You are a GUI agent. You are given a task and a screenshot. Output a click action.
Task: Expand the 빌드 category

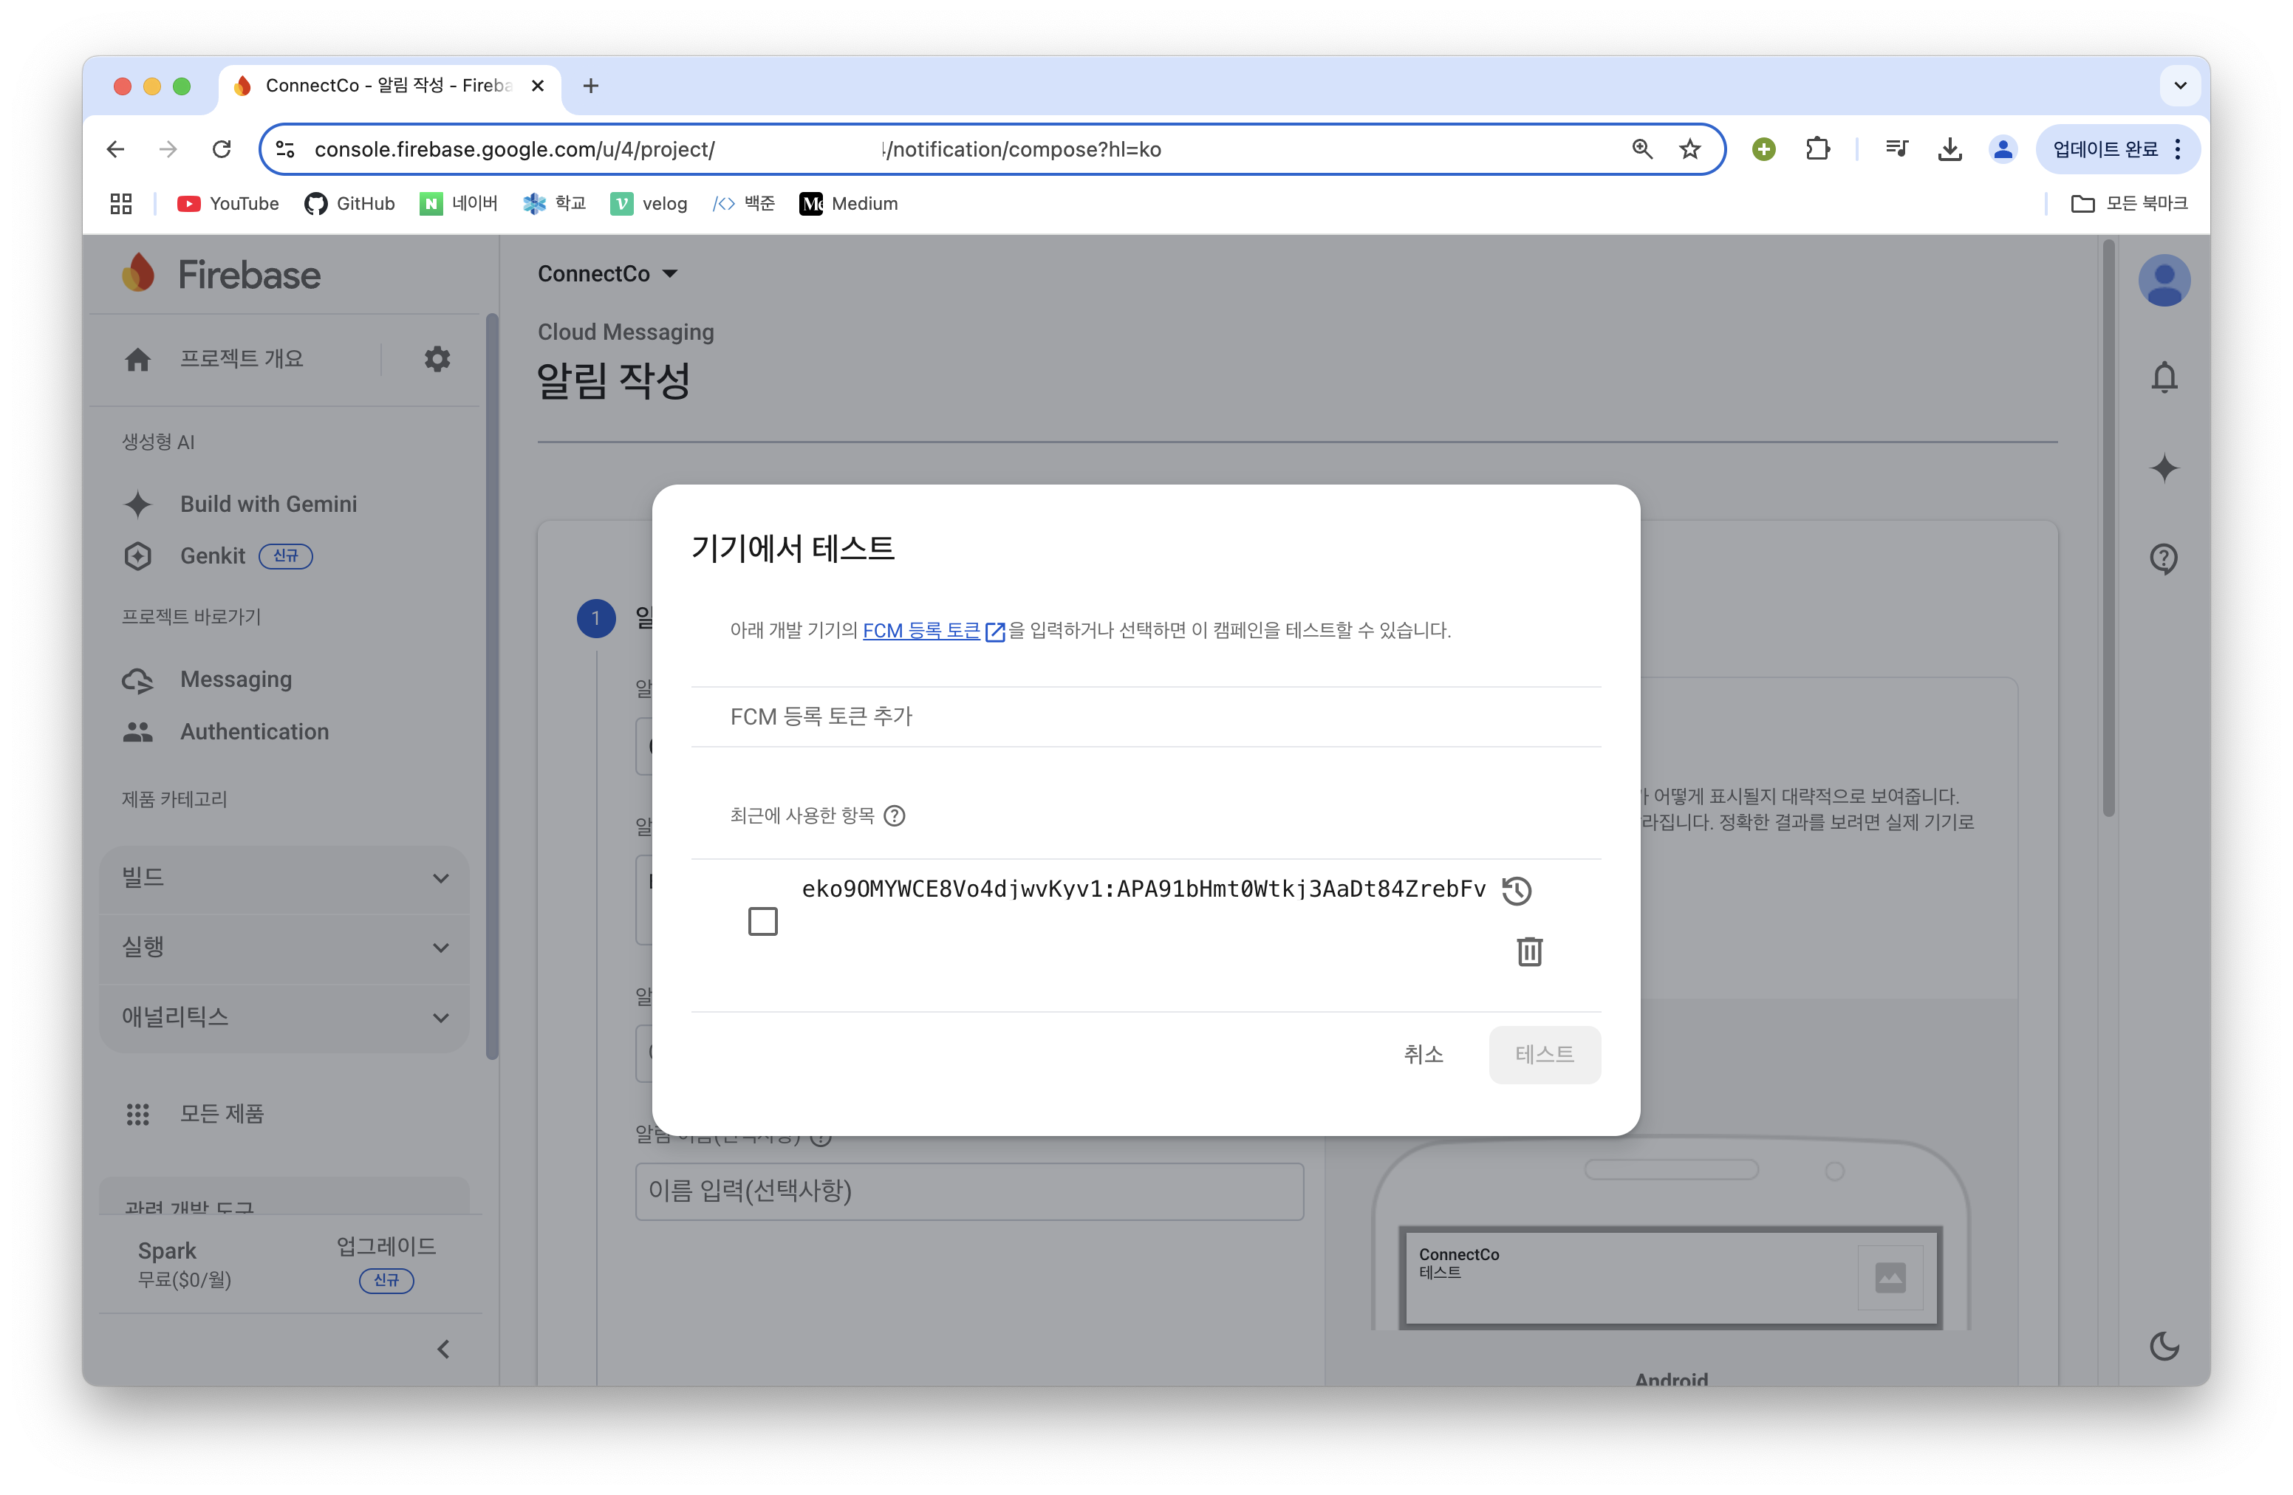point(284,877)
